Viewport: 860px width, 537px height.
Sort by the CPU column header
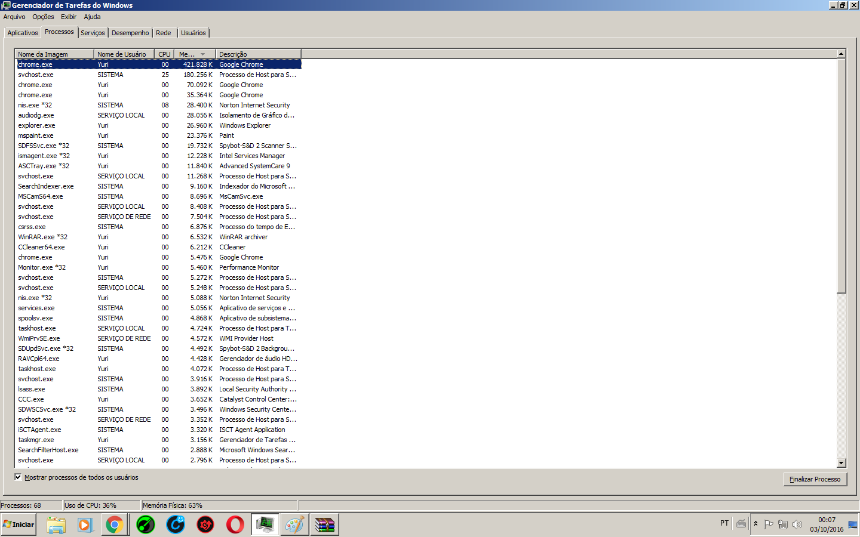click(x=165, y=54)
